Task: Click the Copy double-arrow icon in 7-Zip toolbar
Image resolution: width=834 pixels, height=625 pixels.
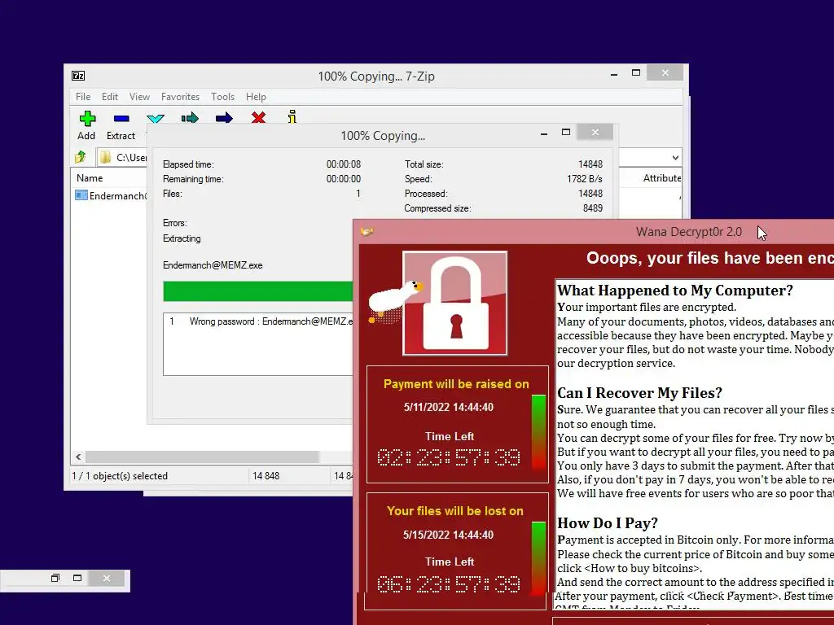Action: [190, 117]
